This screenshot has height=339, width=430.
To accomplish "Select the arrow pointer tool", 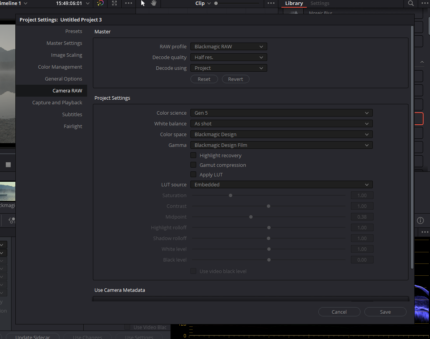I will coord(143,3).
